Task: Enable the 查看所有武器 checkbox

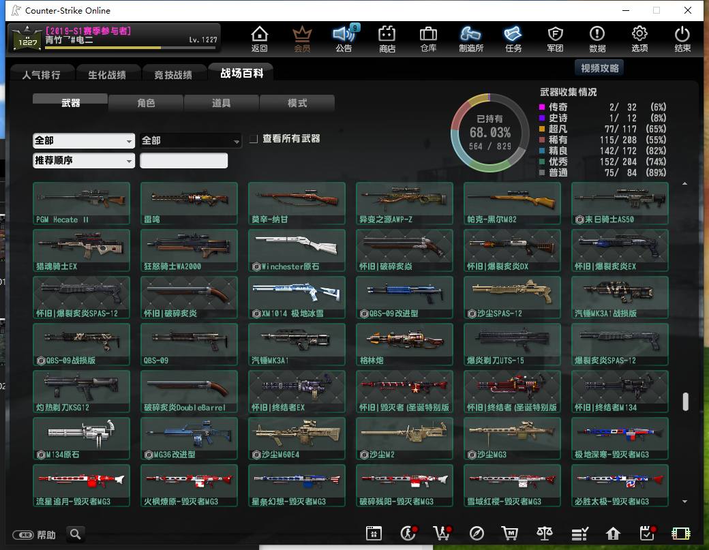Action: click(254, 139)
